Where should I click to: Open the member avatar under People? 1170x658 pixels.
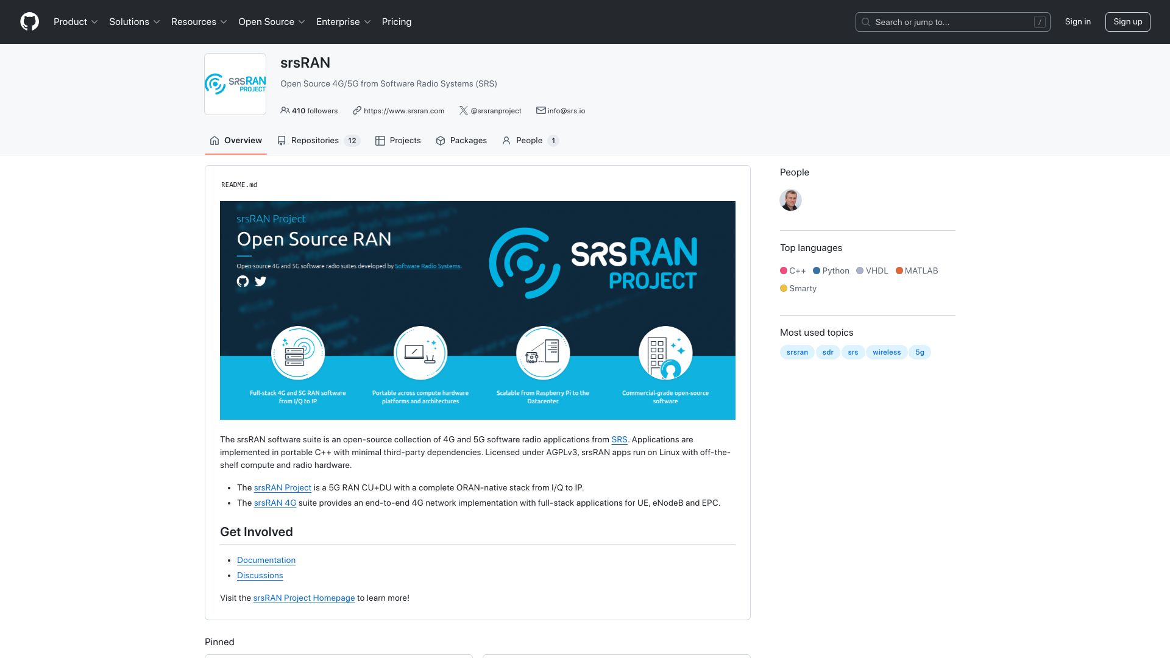790,200
